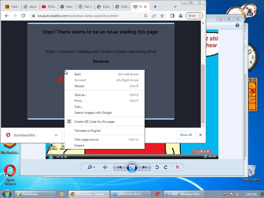Open E2Guardian Chrome taskbar button
This screenshot has width=264, height=198.
89,194
